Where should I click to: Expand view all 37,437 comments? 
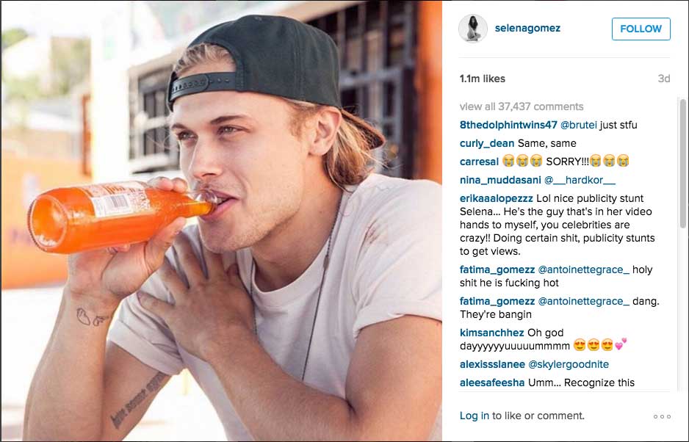[x=521, y=106]
